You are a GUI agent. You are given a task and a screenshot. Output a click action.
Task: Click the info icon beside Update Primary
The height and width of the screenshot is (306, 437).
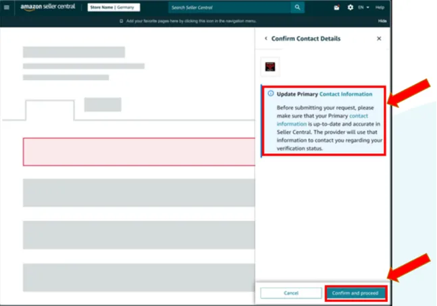coord(271,94)
